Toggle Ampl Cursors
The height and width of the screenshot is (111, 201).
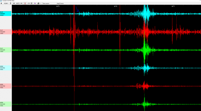61,4
